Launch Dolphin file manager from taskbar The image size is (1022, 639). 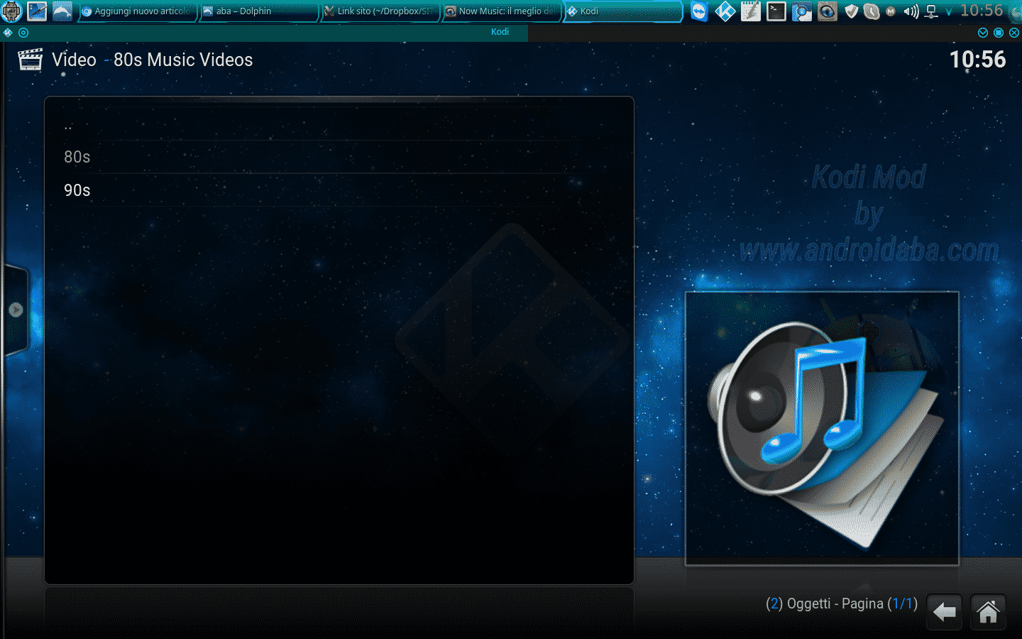pyautogui.click(x=62, y=11)
